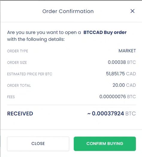Viewport: 142px width, 157px height.
Task: Click the bold BTCCAD Buy order text
Action: pyautogui.click(x=105, y=32)
